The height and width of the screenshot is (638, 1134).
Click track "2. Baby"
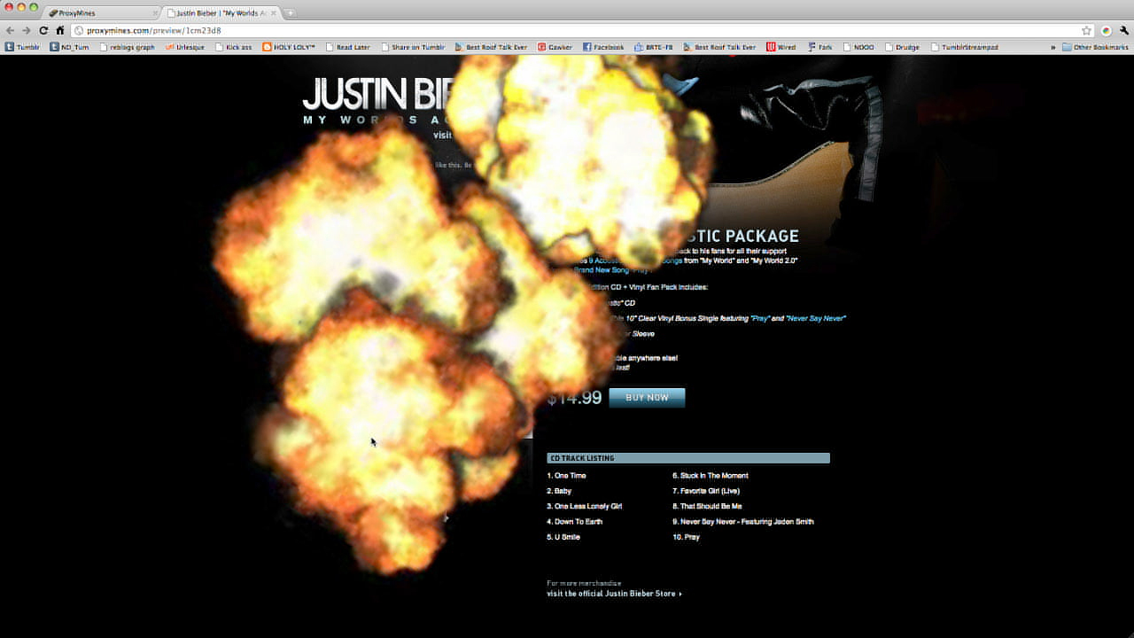[x=559, y=491]
